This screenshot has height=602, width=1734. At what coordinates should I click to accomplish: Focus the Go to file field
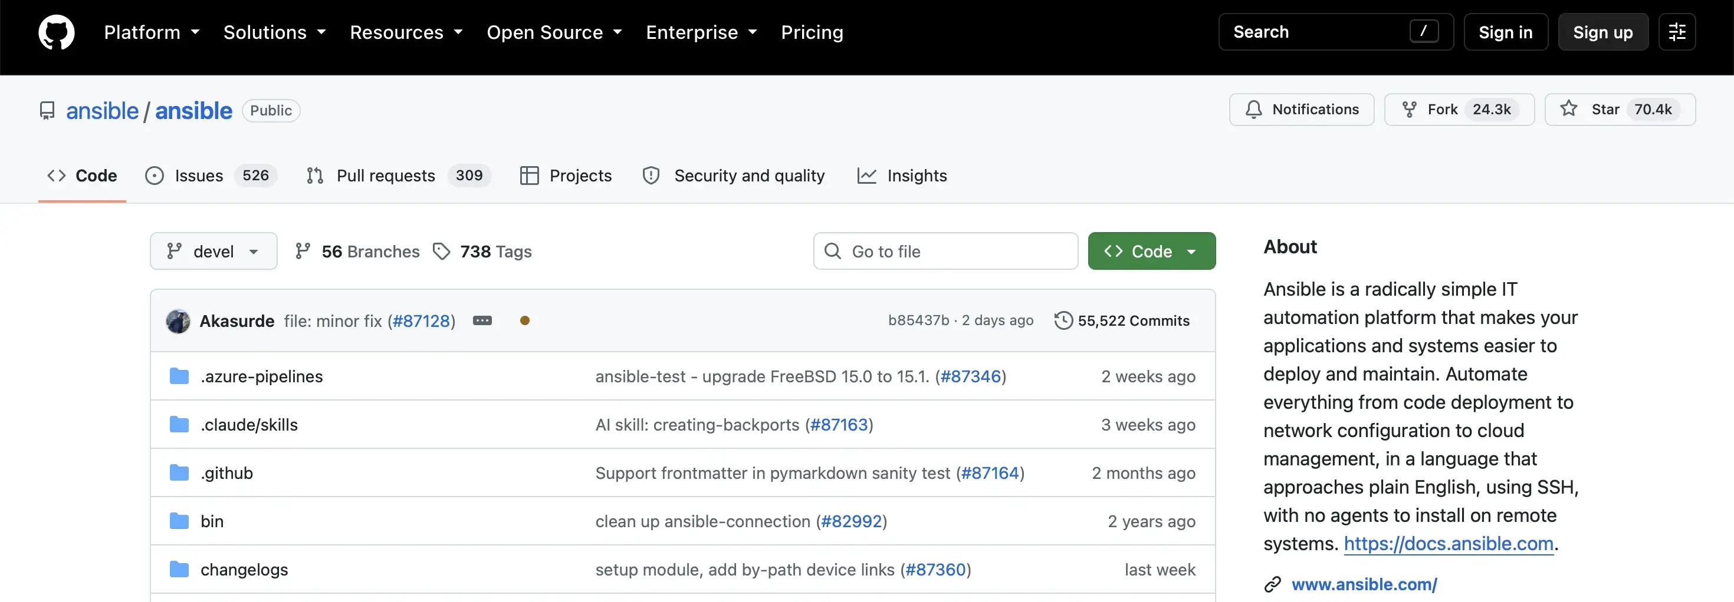(945, 252)
